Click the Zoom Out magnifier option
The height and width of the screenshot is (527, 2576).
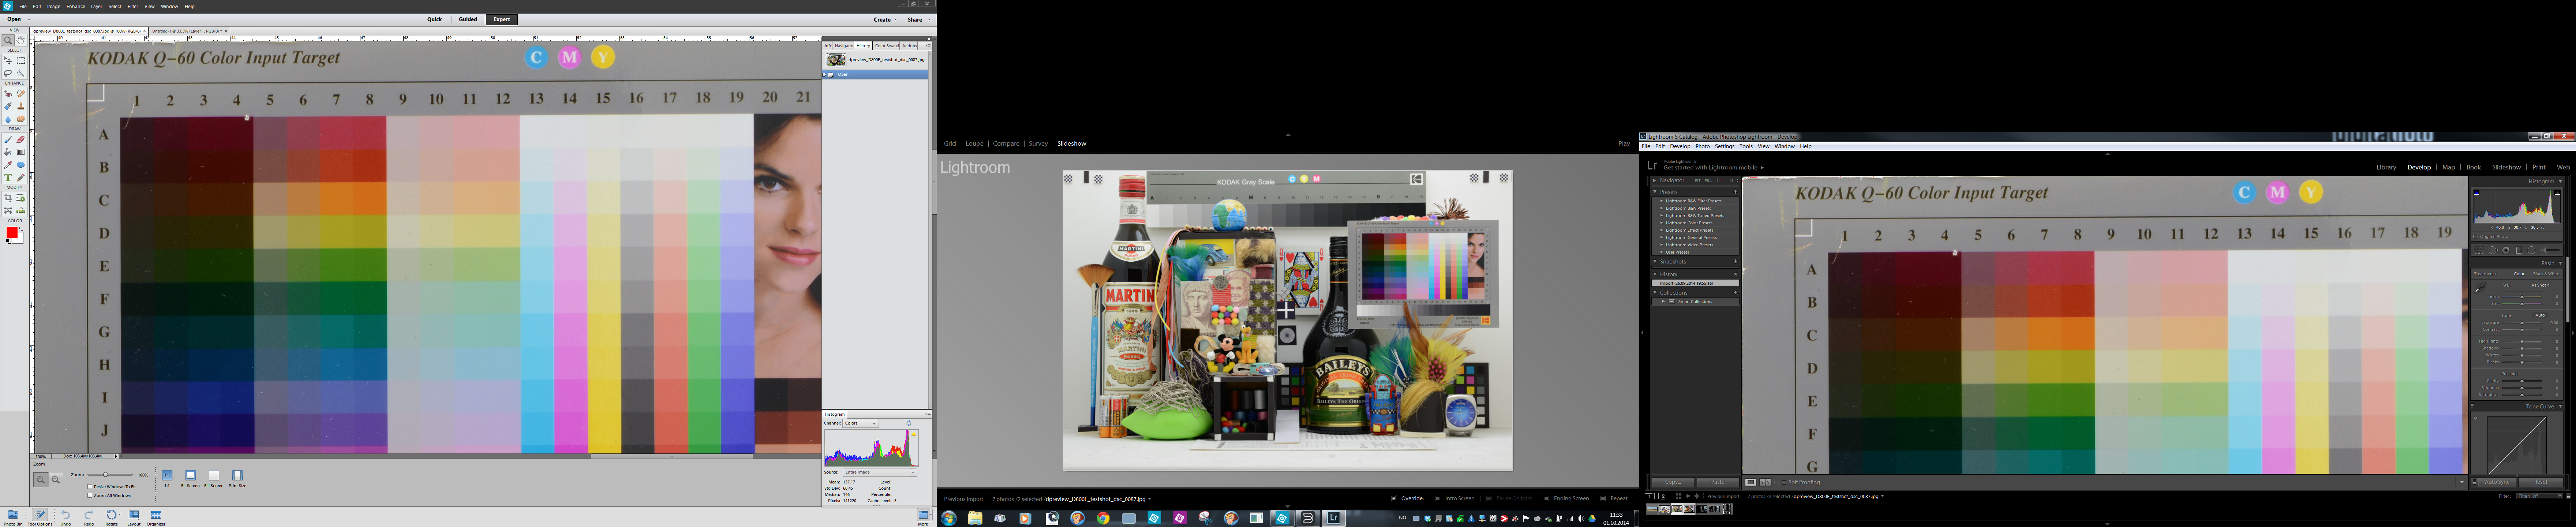[x=56, y=480]
